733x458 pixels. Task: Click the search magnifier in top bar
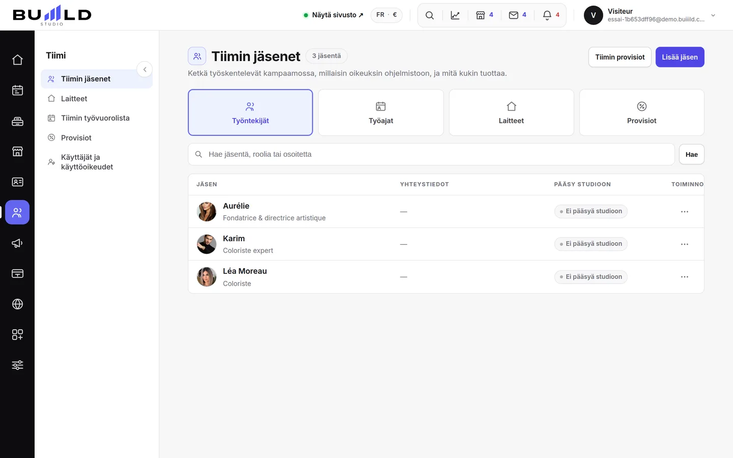430,15
